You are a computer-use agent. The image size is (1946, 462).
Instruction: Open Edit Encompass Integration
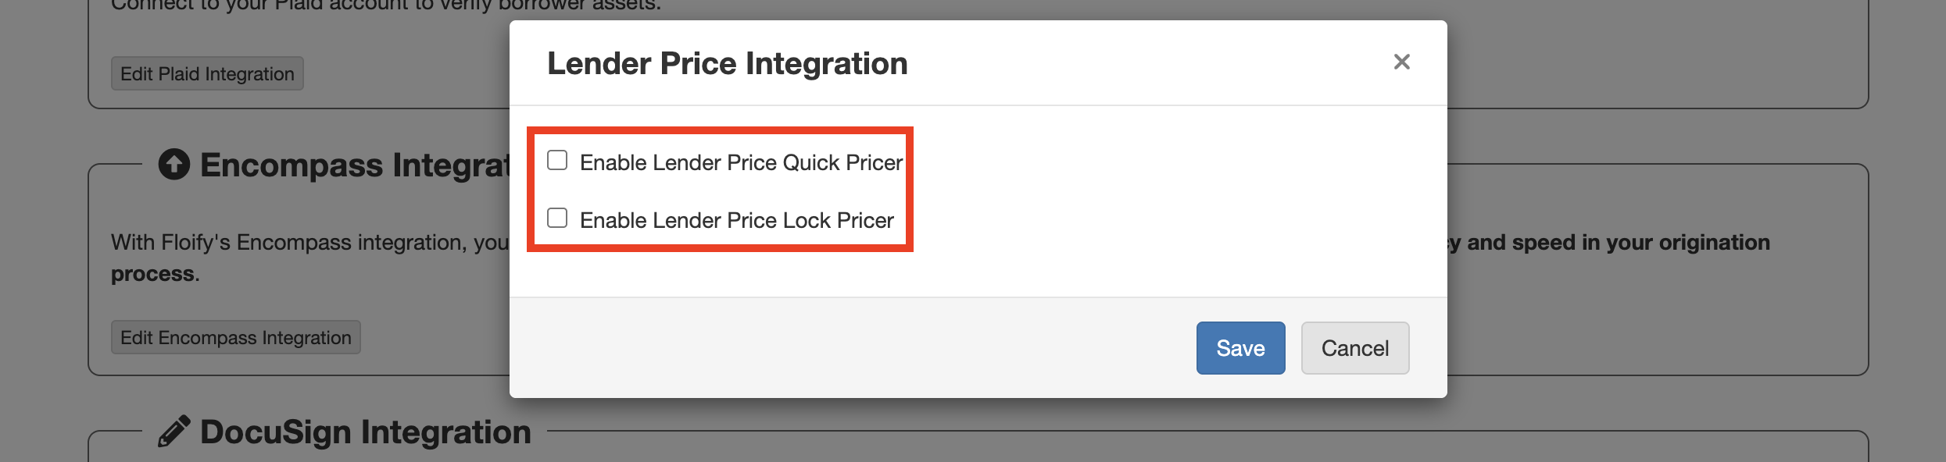tap(234, 337)
